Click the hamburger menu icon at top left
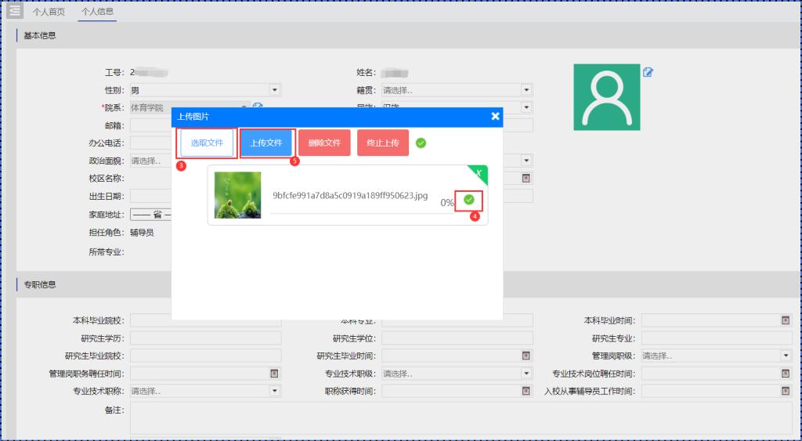802x441 pixels. (15, 11)
